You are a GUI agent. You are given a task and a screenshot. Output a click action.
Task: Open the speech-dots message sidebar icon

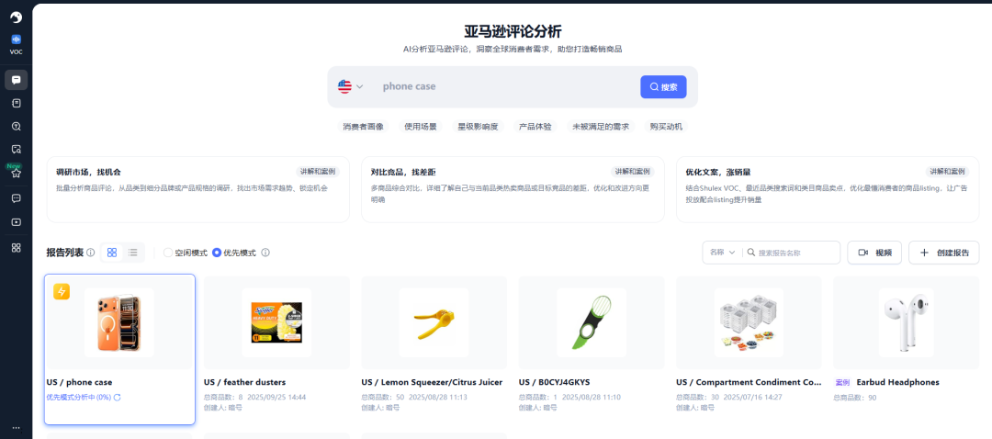tap(16, 198)
